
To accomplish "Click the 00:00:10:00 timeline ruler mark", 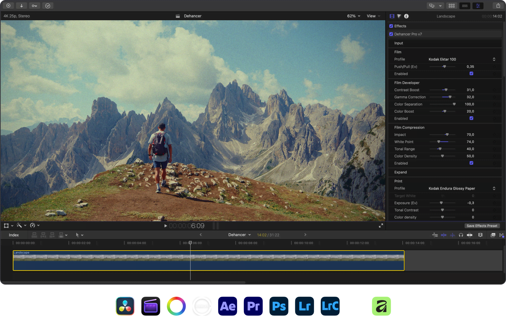I will 303,243.
